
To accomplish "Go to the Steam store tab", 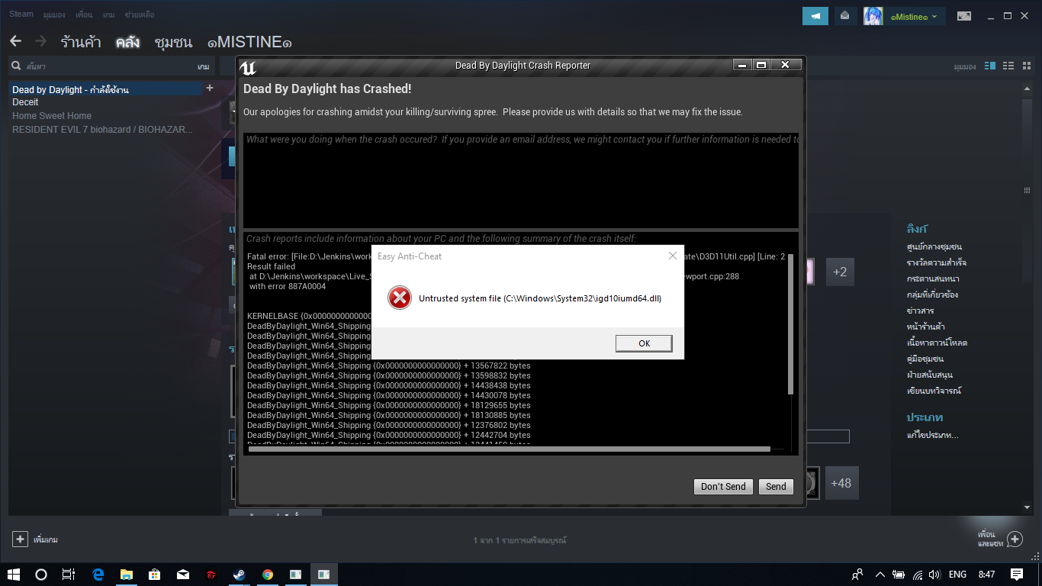I will coord(81,42).
